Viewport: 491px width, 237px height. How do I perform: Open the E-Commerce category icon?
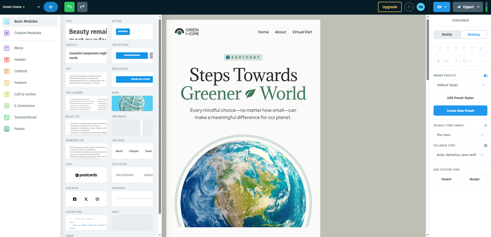coord(7,106)
